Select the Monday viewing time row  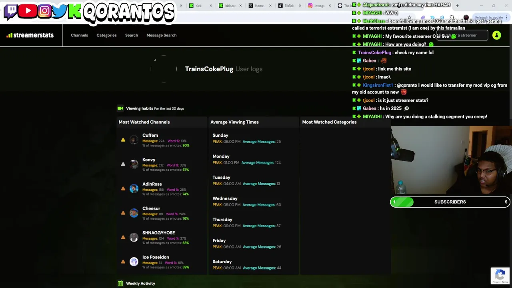pyautogui.click(x=253, y=160)
